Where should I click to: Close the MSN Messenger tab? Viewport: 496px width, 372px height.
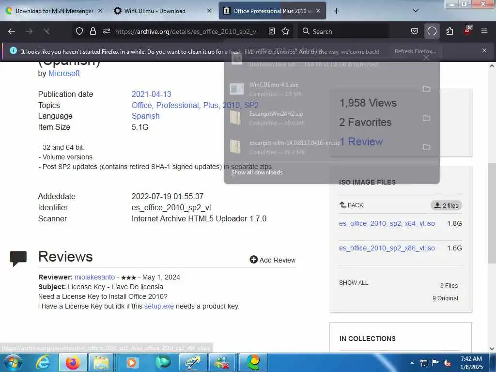[100, 11]
